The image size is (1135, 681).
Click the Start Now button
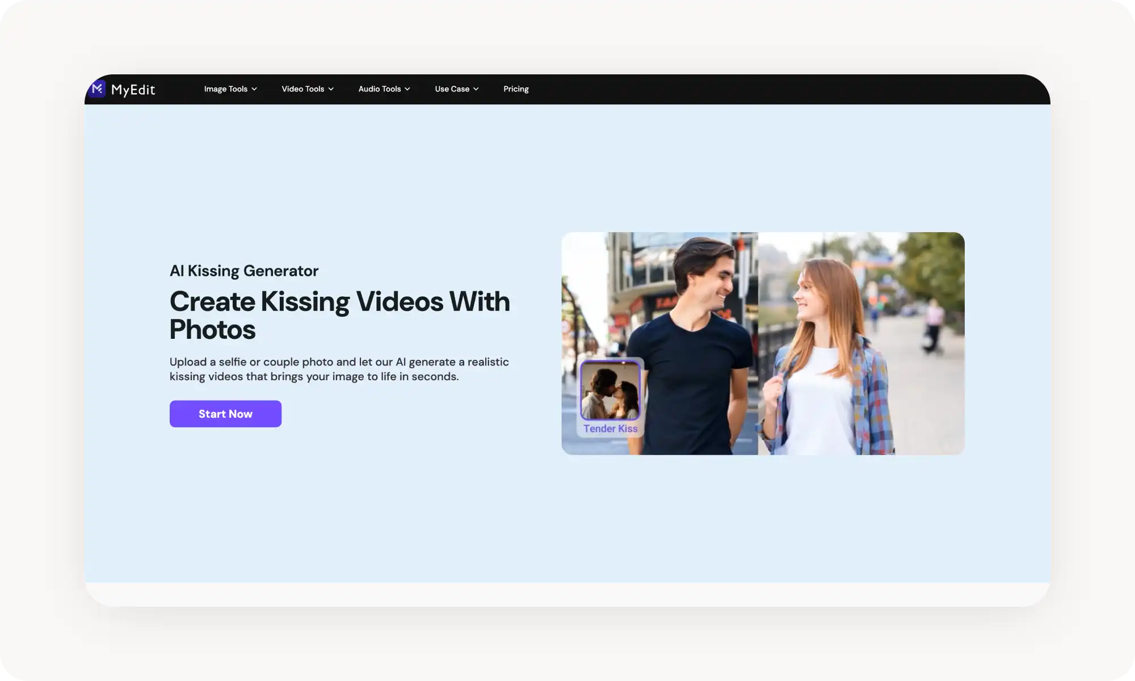click(225, 414)
